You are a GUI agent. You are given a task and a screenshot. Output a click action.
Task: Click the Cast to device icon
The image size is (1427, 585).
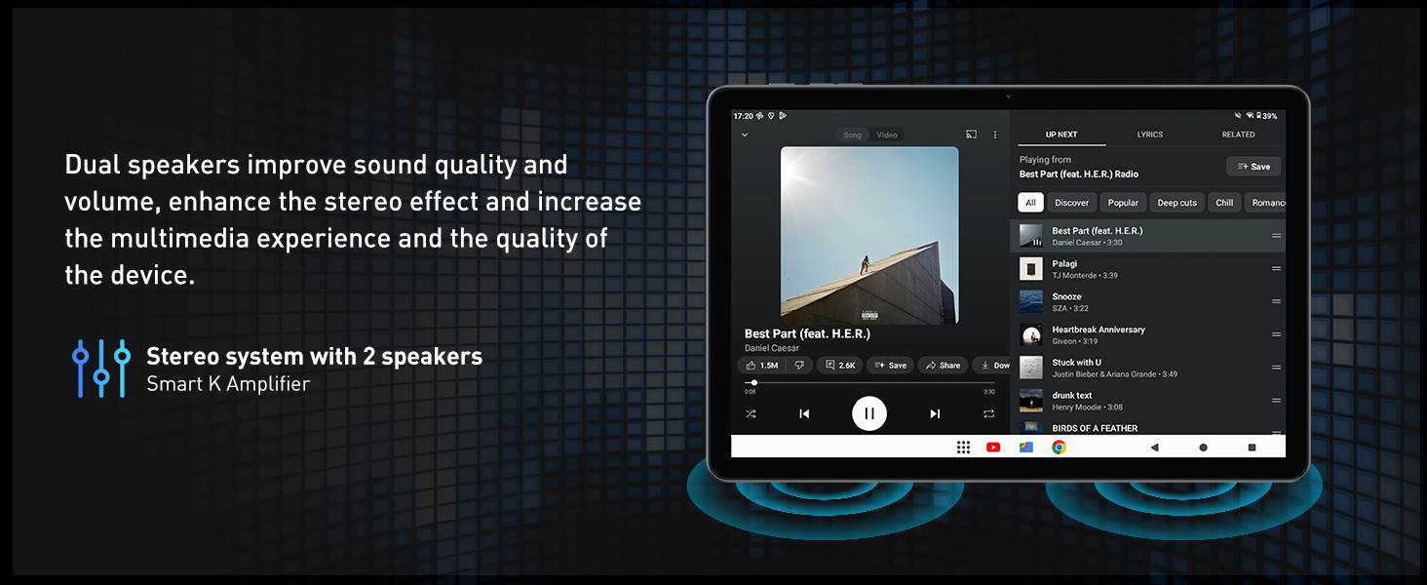971,135
